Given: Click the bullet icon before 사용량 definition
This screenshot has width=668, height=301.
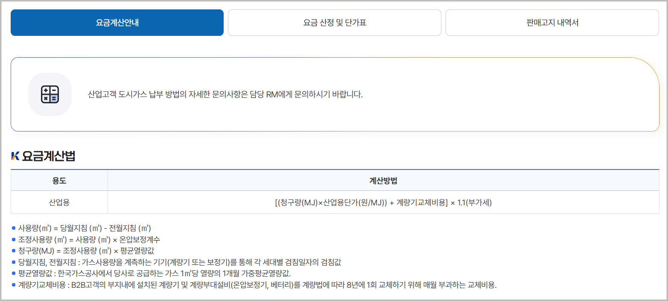Looking at the screenshot, I should (13, 228).
